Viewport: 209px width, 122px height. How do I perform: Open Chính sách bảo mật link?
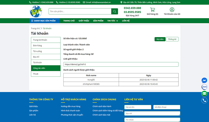101,115
